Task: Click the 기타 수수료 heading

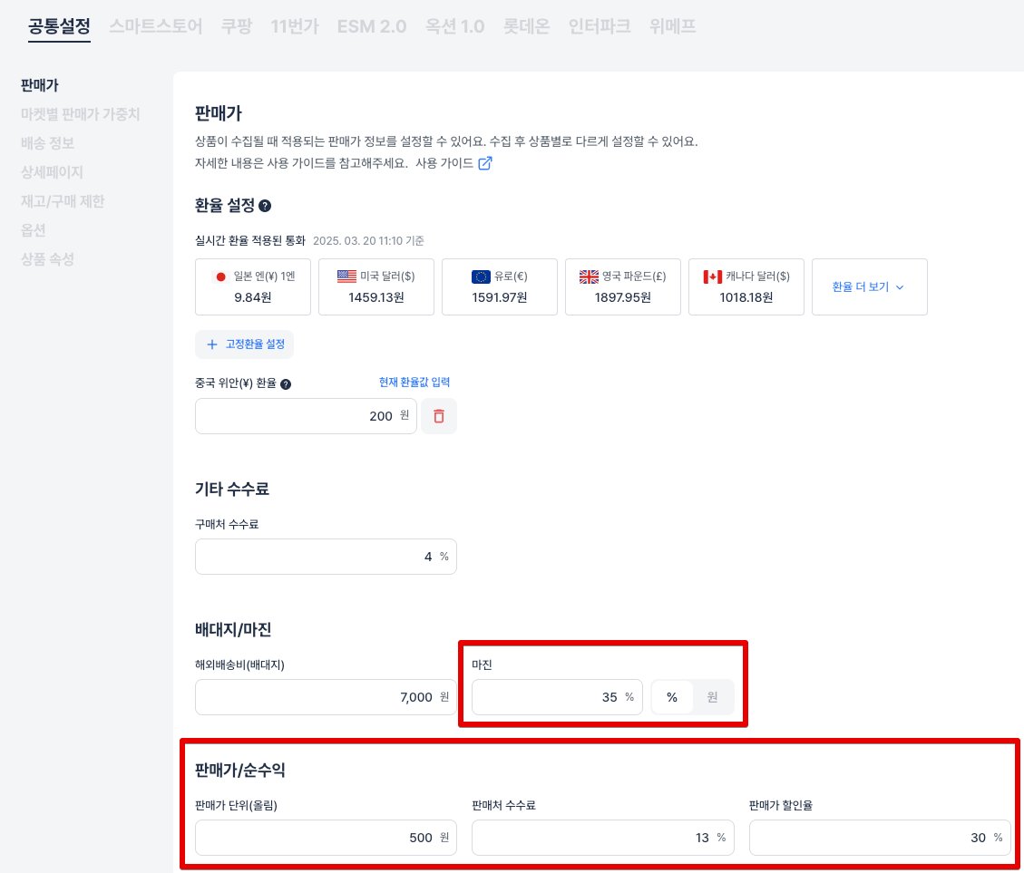Action: pyautogui.click(x=232, y=489)
